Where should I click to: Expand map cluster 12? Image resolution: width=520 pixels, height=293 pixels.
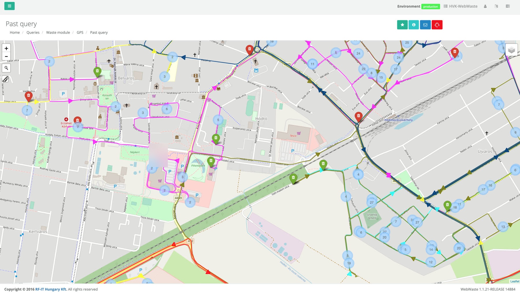431,262
